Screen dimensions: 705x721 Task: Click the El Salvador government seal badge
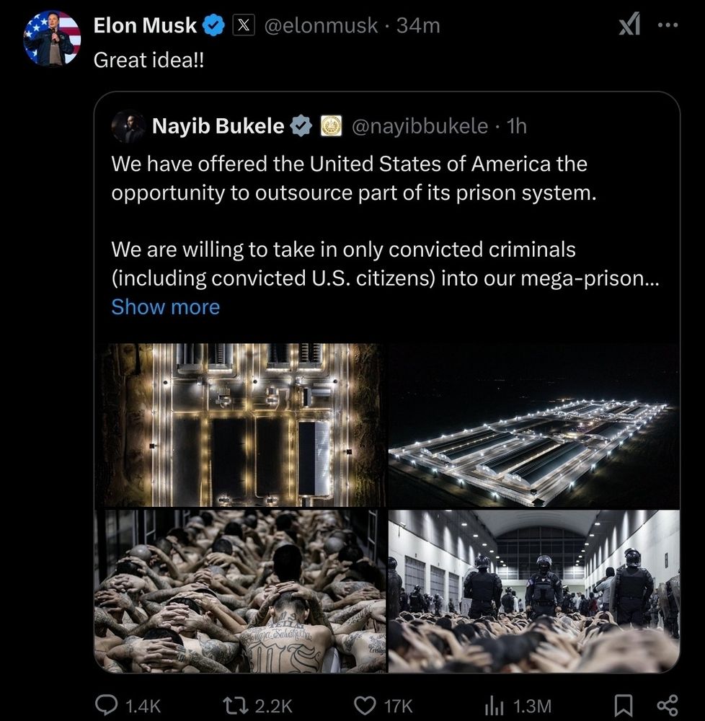click(329, 126)
